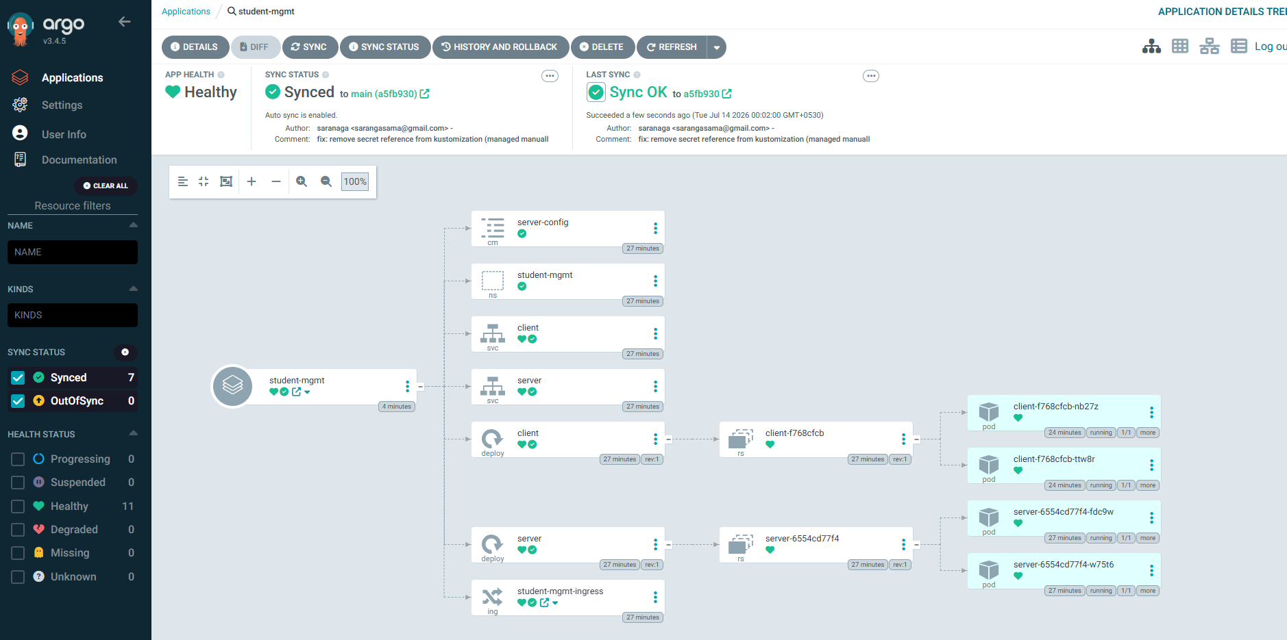Click zoom out magnifier in graph toolbar
The image size is (1287, 640).
(x=326, y=181)
